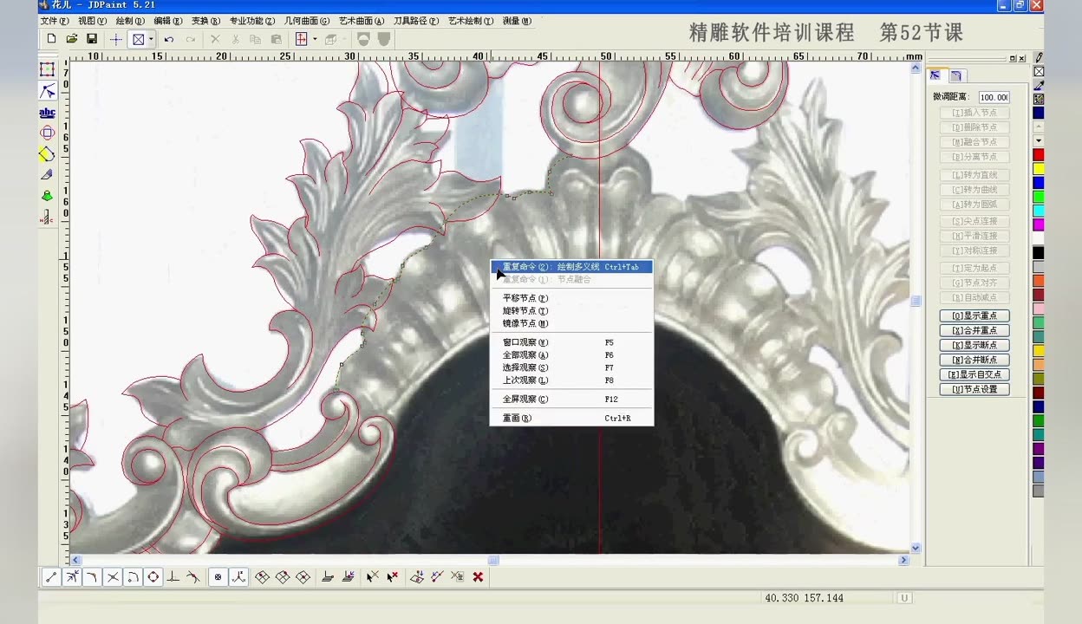Viewport: 1082px width, 624px height.
Task: Choose 窗口观察 from the context menu
Action: [x=525, y=342]
